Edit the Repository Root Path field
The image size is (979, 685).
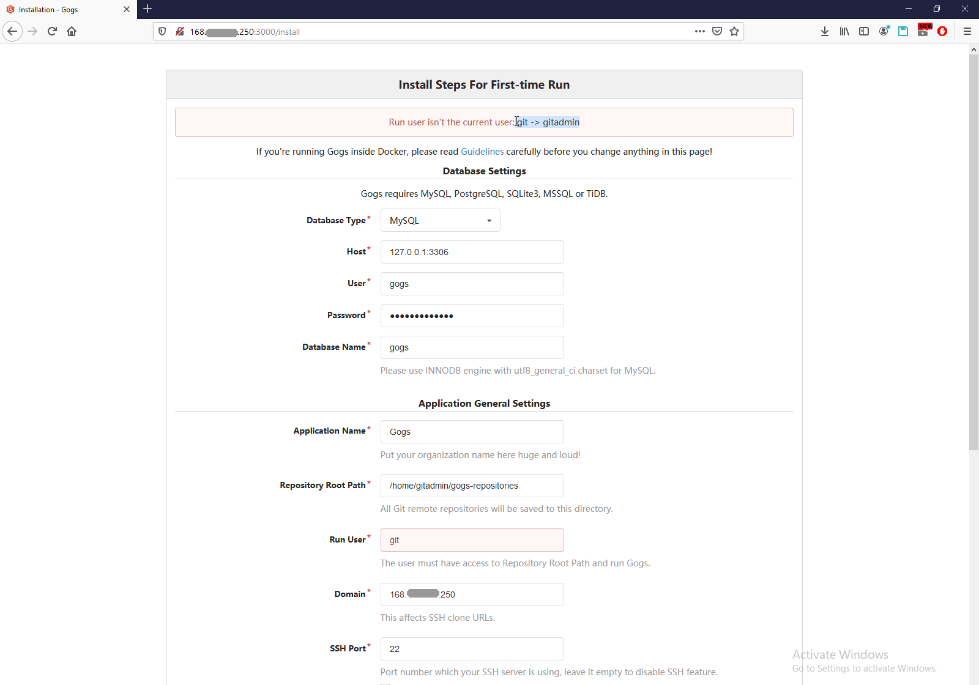tap(472, 486)
